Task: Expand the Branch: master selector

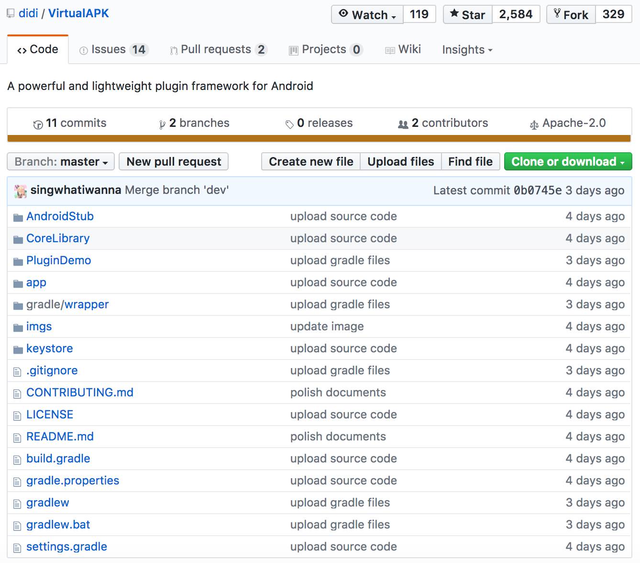Action: [x=61, y=162]
